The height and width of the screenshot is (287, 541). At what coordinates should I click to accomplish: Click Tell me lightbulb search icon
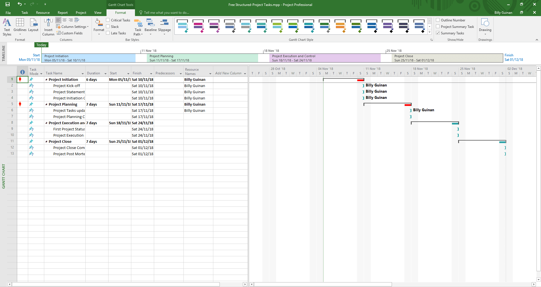point(141,13)
